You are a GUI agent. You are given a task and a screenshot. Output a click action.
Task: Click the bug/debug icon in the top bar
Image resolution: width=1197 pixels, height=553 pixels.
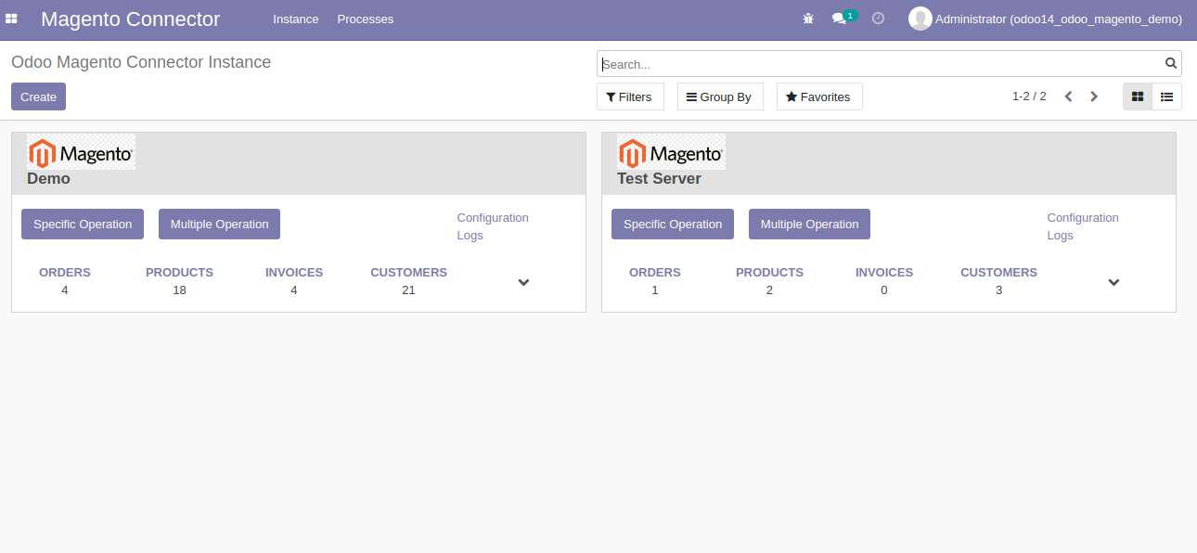click(x=807, y=18)
